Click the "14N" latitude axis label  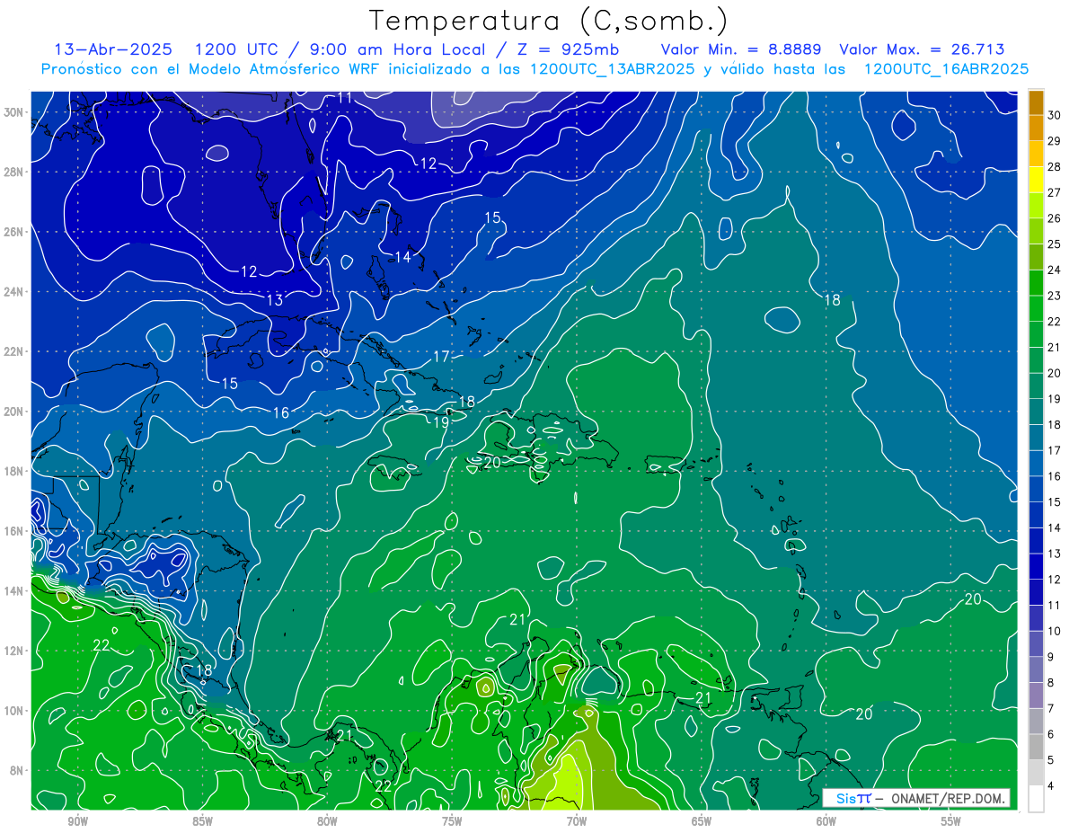14,590
